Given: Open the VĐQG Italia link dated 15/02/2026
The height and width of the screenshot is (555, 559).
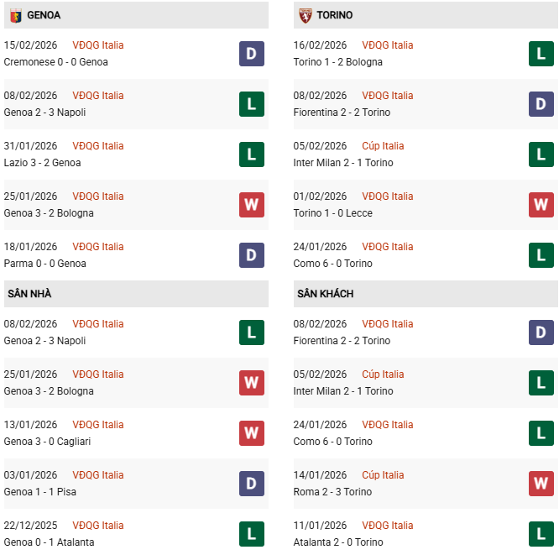Looking at the screenshot, I should (98, 45).
